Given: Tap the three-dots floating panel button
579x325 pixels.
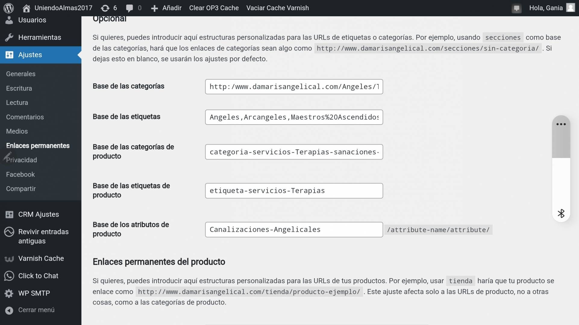Looking at the screenshot, I should (561, 124).
